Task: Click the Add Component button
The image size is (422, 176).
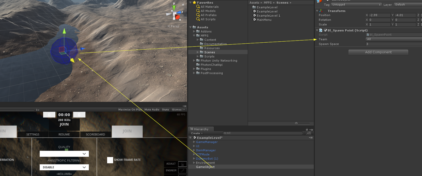Action: (x=378, y=52)
